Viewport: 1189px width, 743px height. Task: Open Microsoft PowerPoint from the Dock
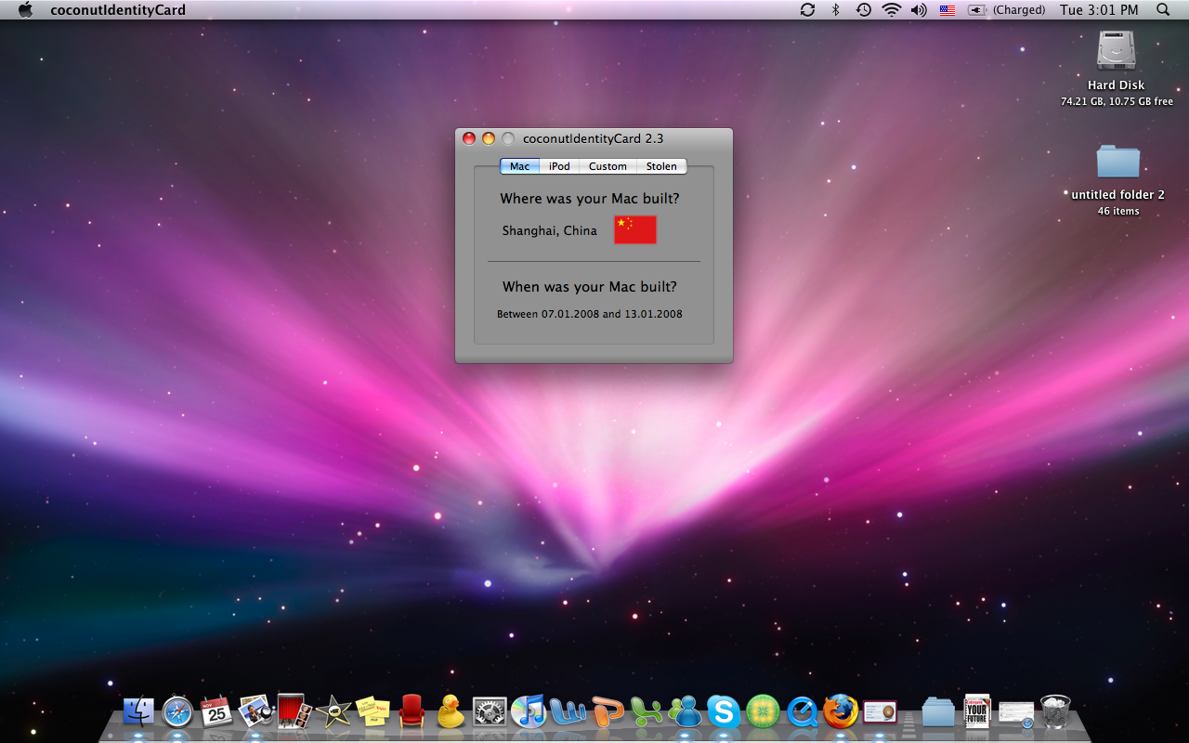click(607, 711)
